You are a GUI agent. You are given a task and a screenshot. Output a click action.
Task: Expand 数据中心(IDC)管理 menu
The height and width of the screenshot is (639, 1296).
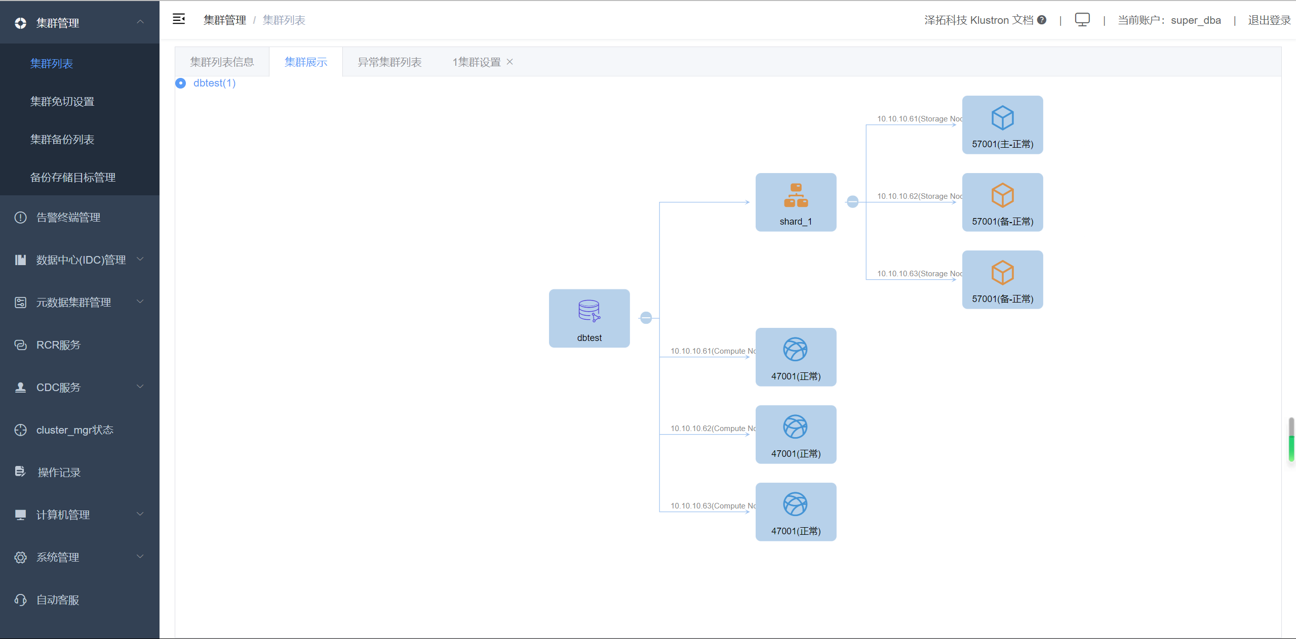pyautogui.click(x=140, y=260)
